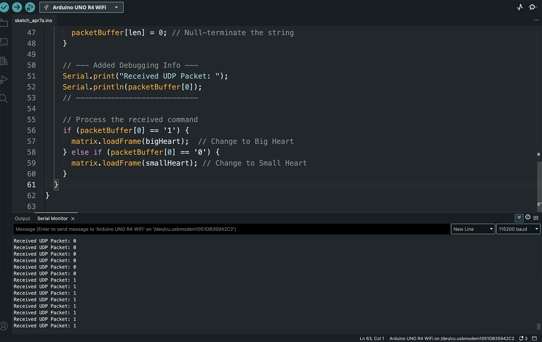Open Serial Monitor magnifier icon at top right
The width and height of the screenshot is (542, 342).
(532, 7)
